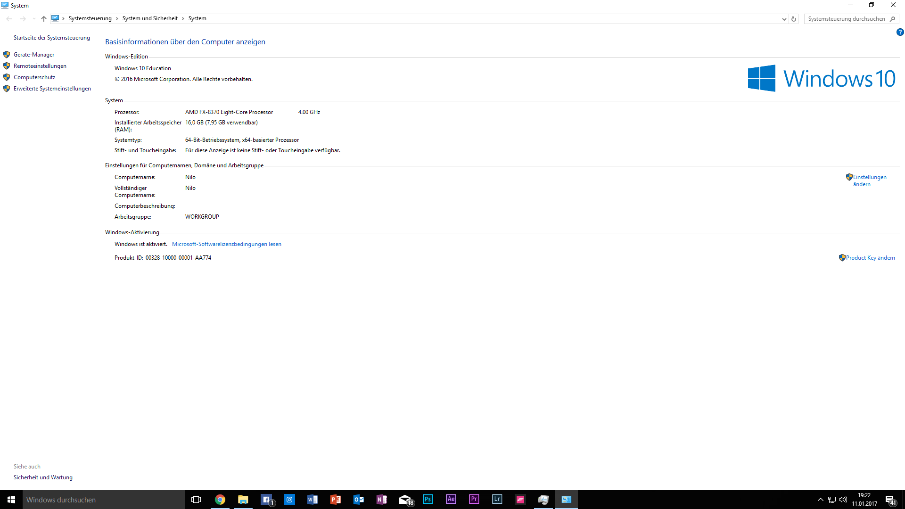Viewport: 905px width, 509px height.
Task: Open Premiere Pro taskbar icon
Action: point(474,499)
